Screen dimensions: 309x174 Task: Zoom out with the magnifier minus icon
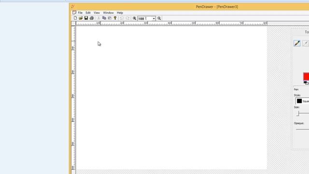159,18
